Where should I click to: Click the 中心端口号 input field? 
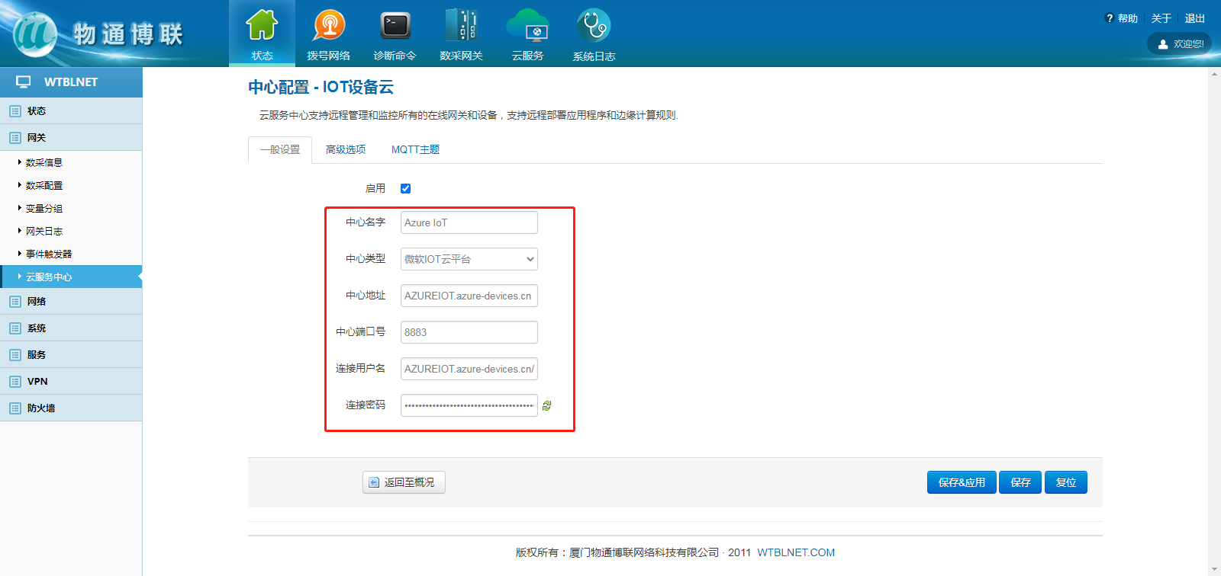pyautogui.click(x=469, y=332)
